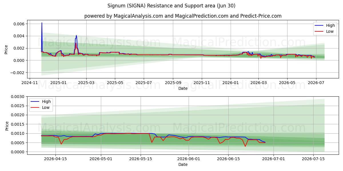
Task: Click the '2025-01' tick label
Action: click(x=58, y=83)
